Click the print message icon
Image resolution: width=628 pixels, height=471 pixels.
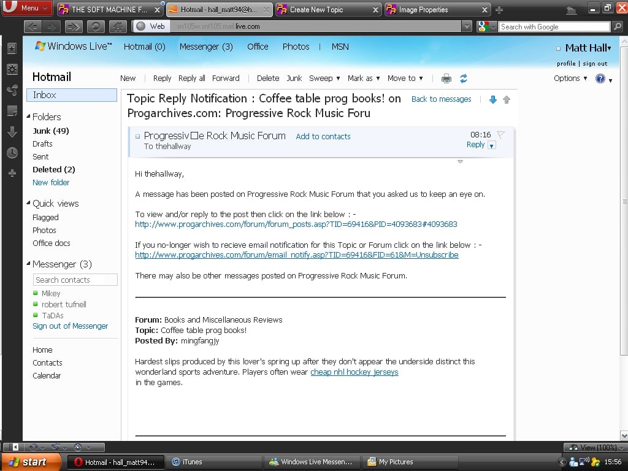pyautogui.click(x=446, y=78)
